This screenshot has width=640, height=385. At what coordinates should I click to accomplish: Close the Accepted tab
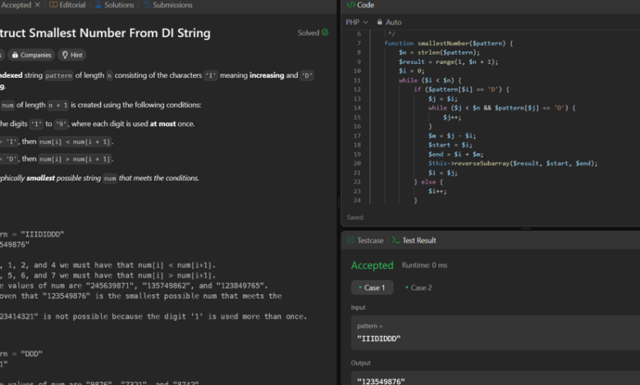click(x=37, y=5)
